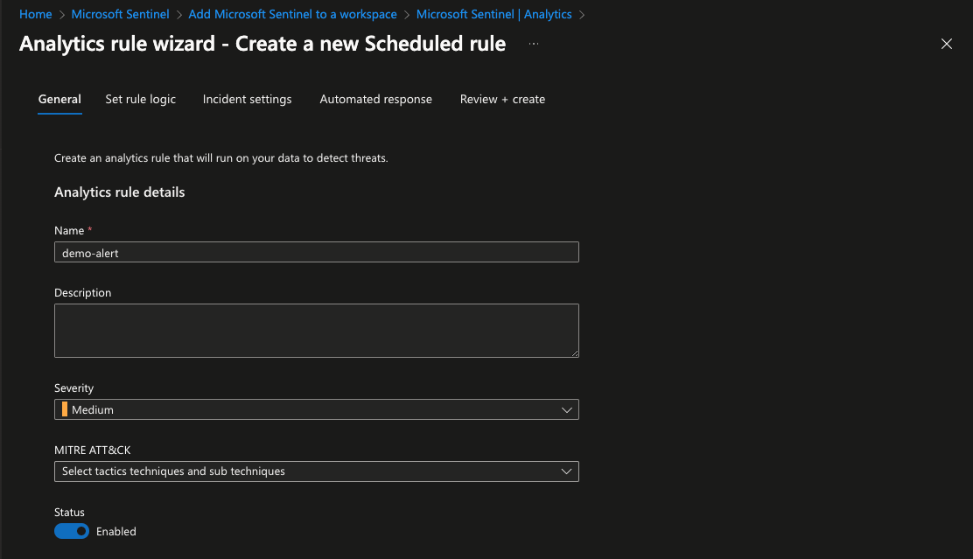Focus the Description text area
The image size is (973, 559).
(316, 331)
